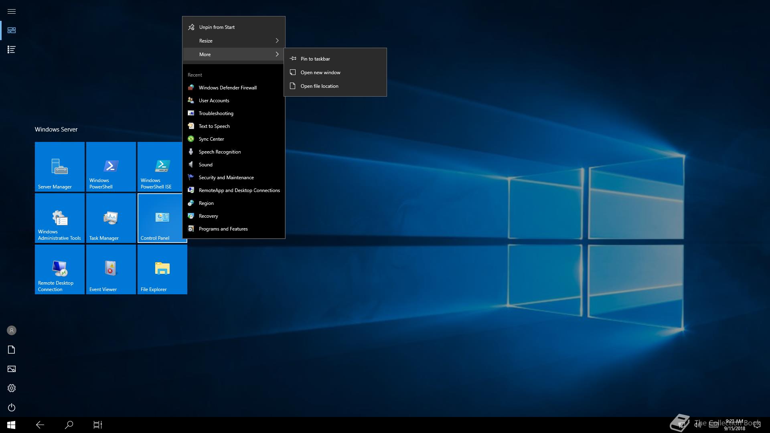Open the Action Center notification icon
The width and height of the screenshot is (770, 433).
pos(757,425)
